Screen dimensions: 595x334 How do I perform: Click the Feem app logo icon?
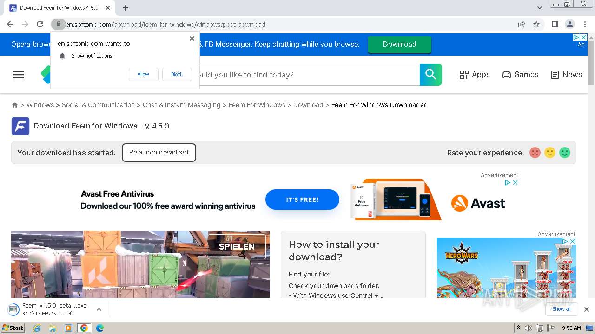point(20,126)
